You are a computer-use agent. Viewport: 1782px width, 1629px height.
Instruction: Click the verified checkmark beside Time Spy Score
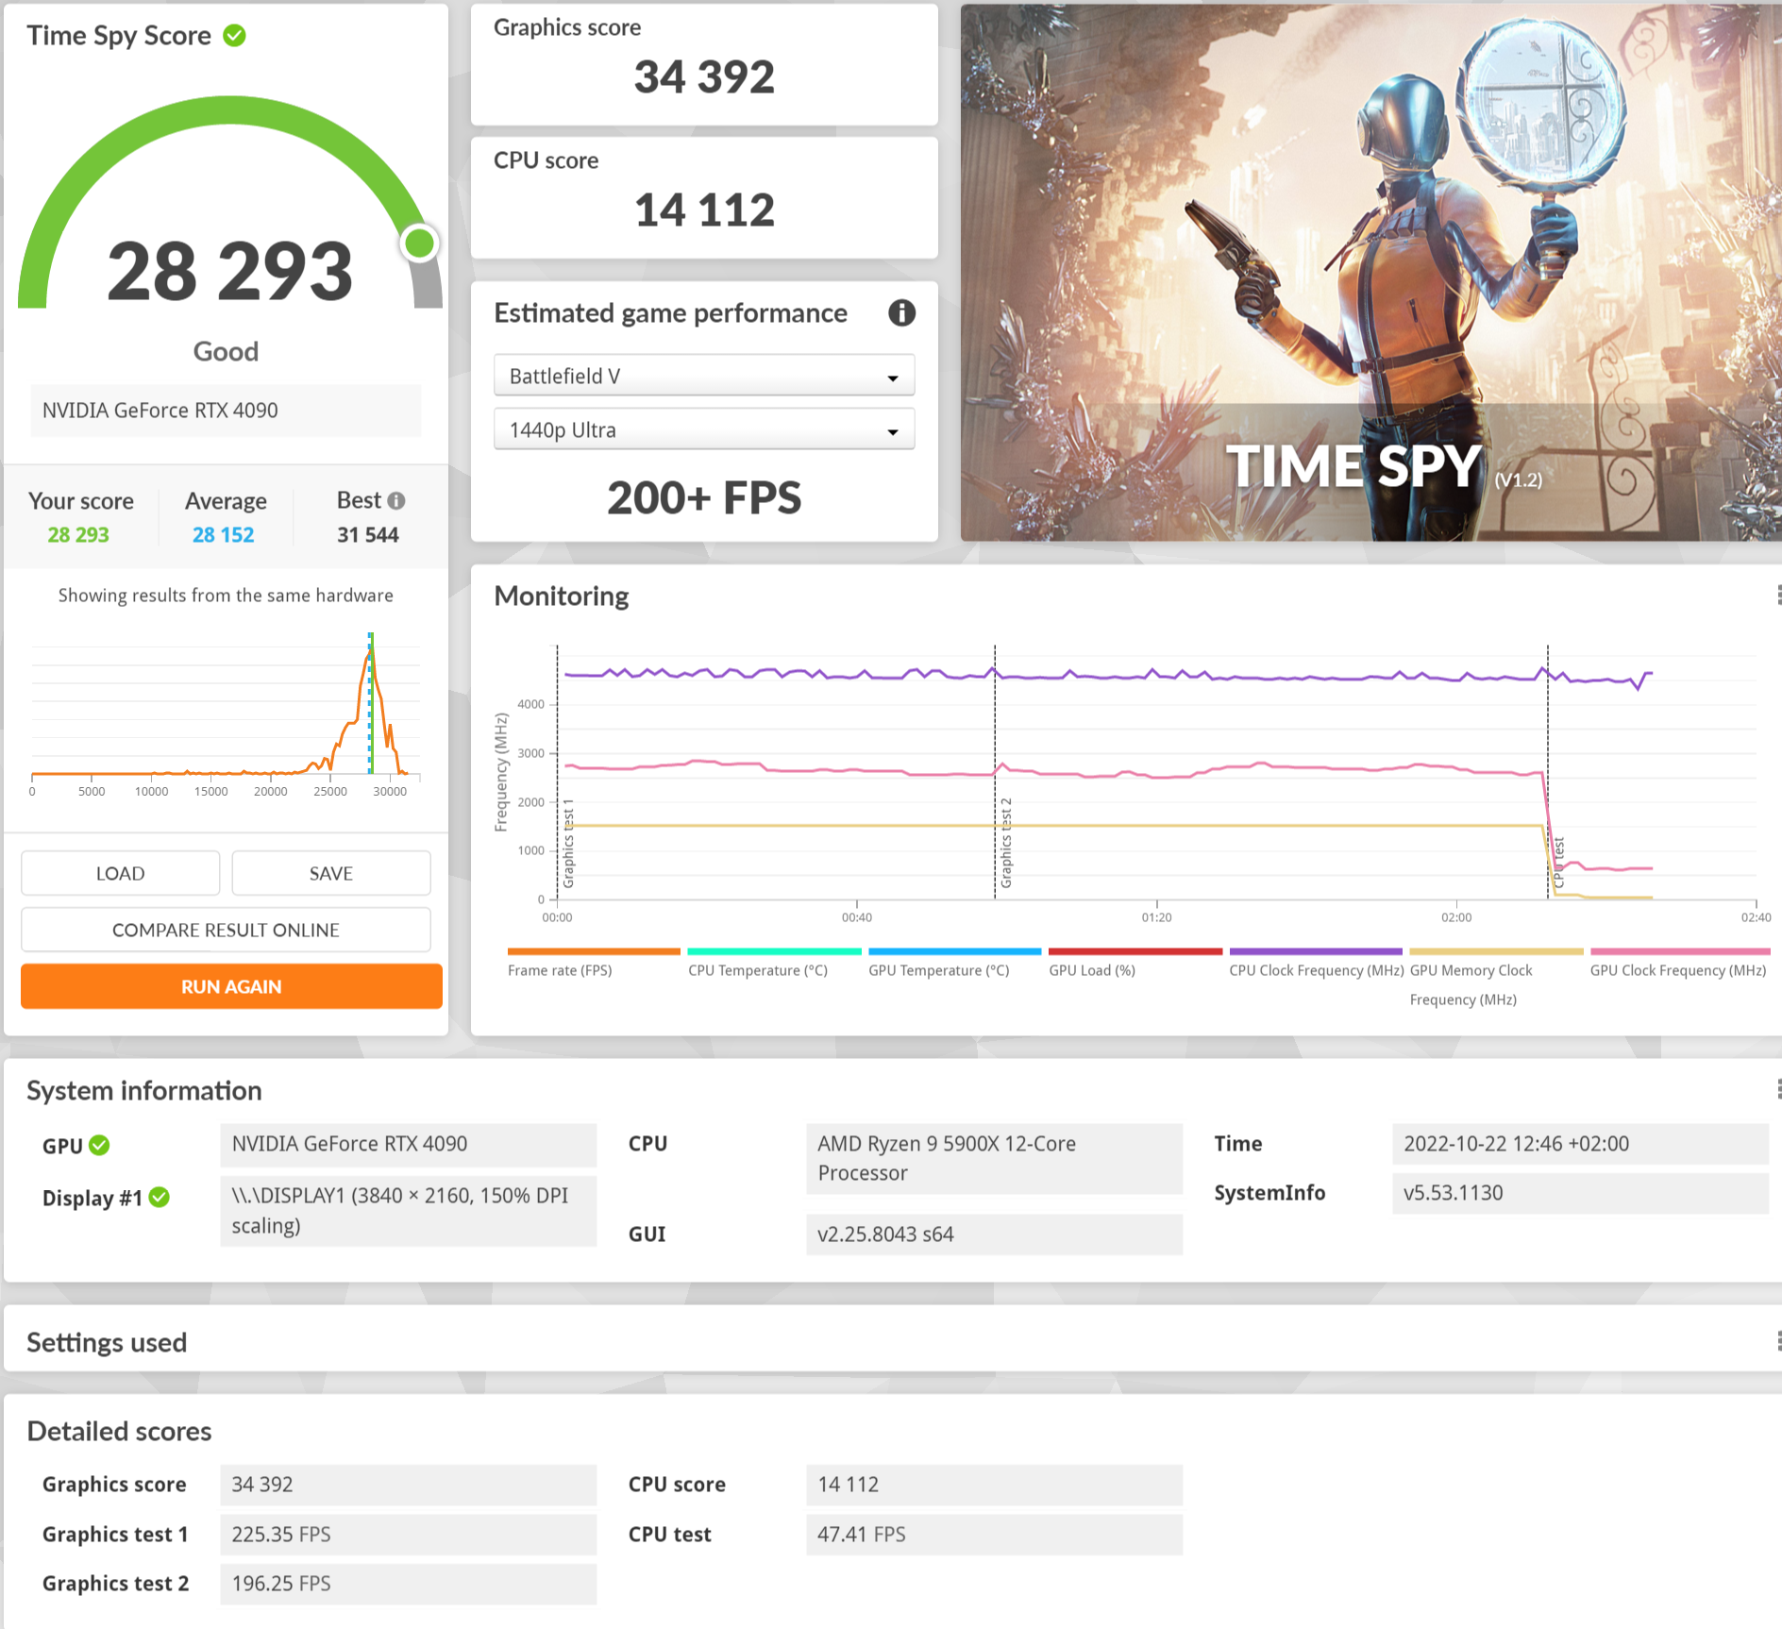point(235,35)
